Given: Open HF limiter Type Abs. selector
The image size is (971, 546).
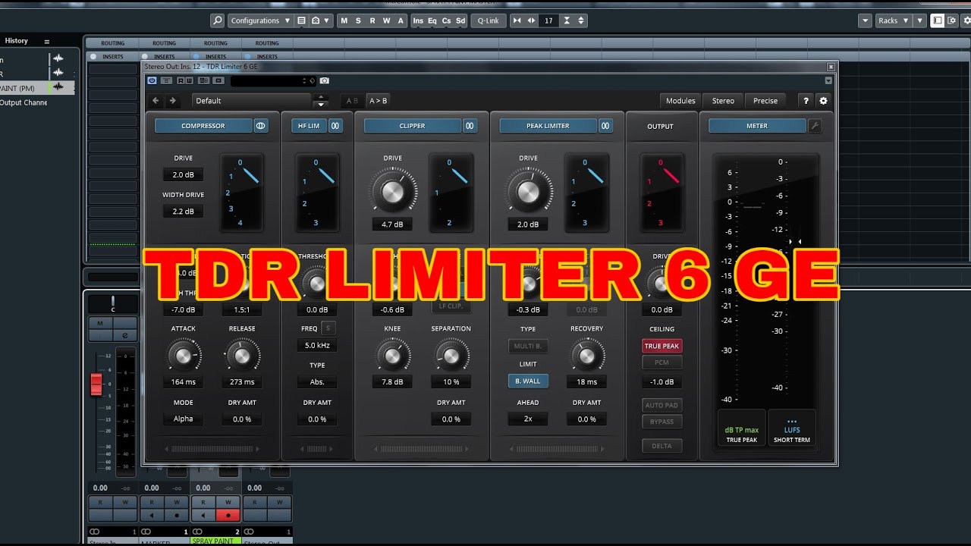Looking at the screenshot, I should (x=317, y=382).
